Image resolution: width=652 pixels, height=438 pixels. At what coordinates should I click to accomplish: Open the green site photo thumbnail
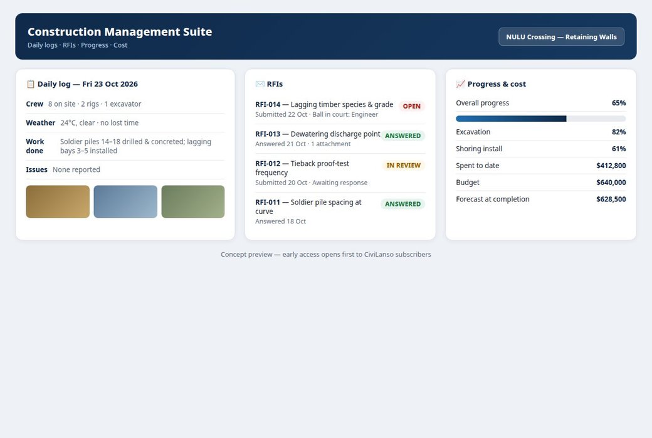pos(193,201)
